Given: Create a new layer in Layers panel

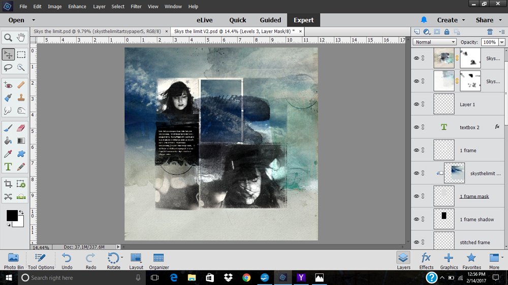Looking at the screenshot, I should [x=417, y=32].
